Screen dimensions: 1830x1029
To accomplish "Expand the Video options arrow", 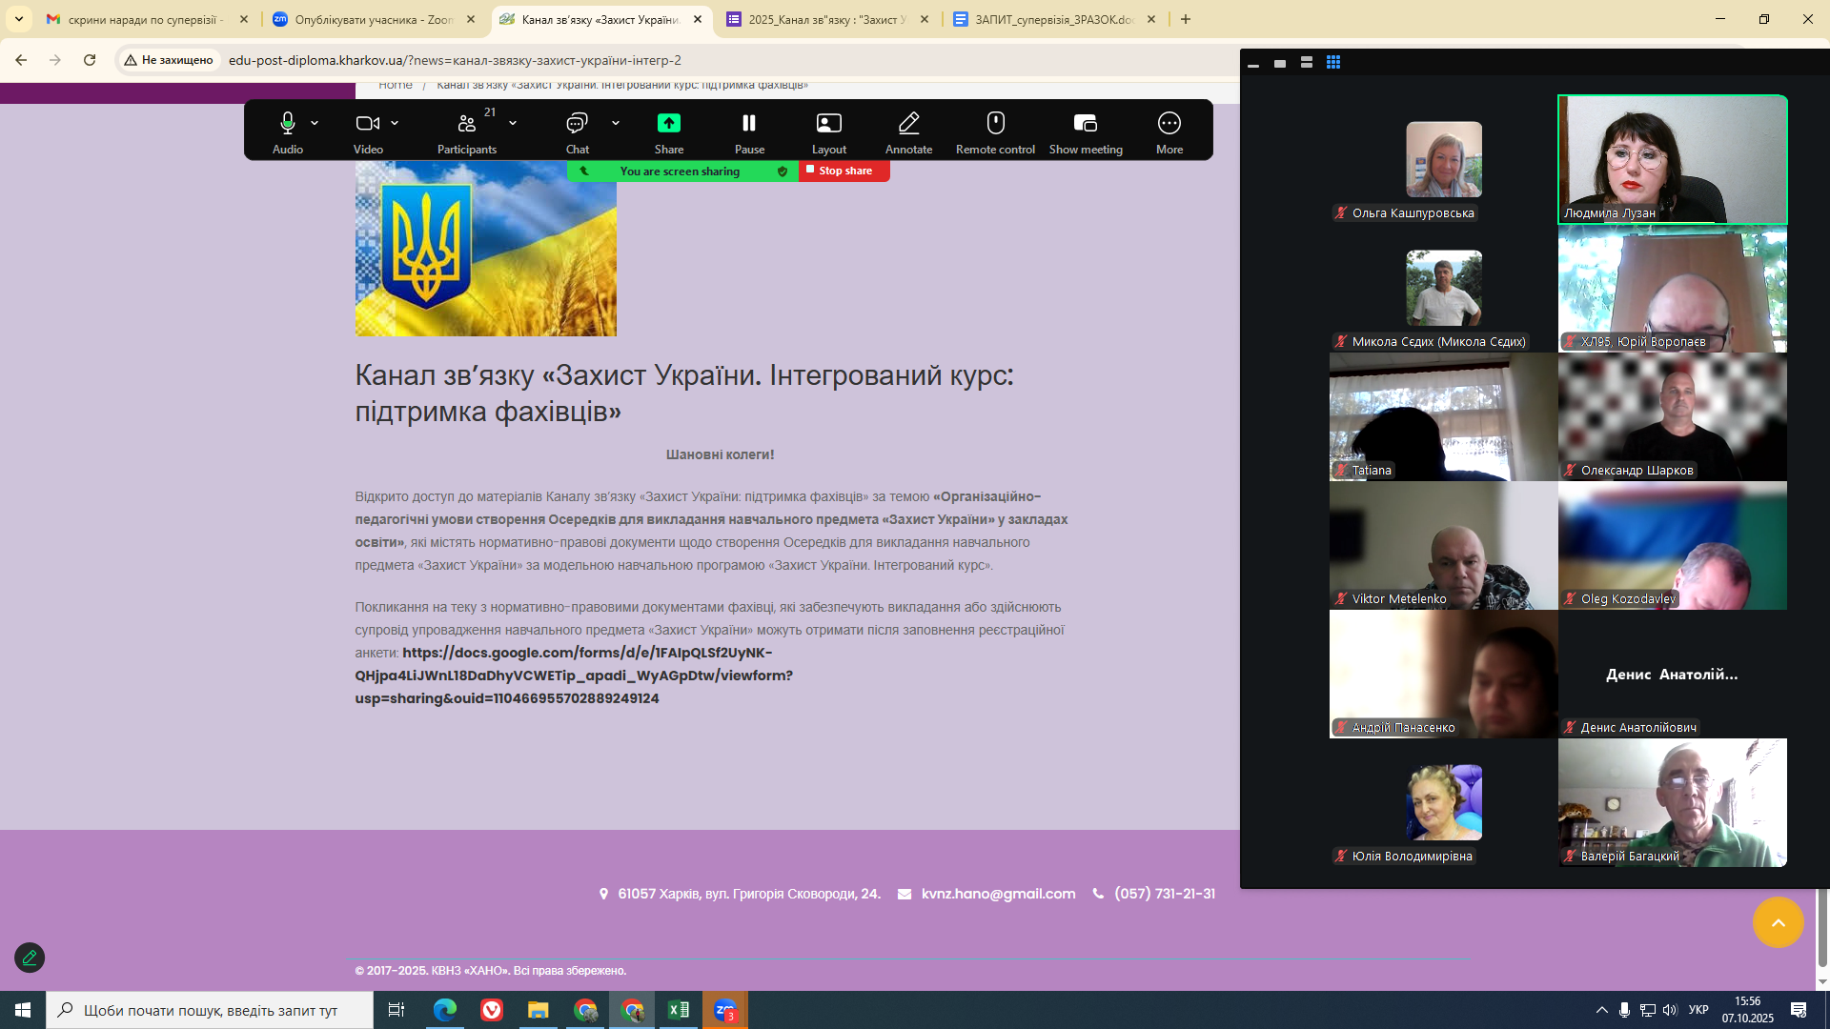I will coord(395,123).
